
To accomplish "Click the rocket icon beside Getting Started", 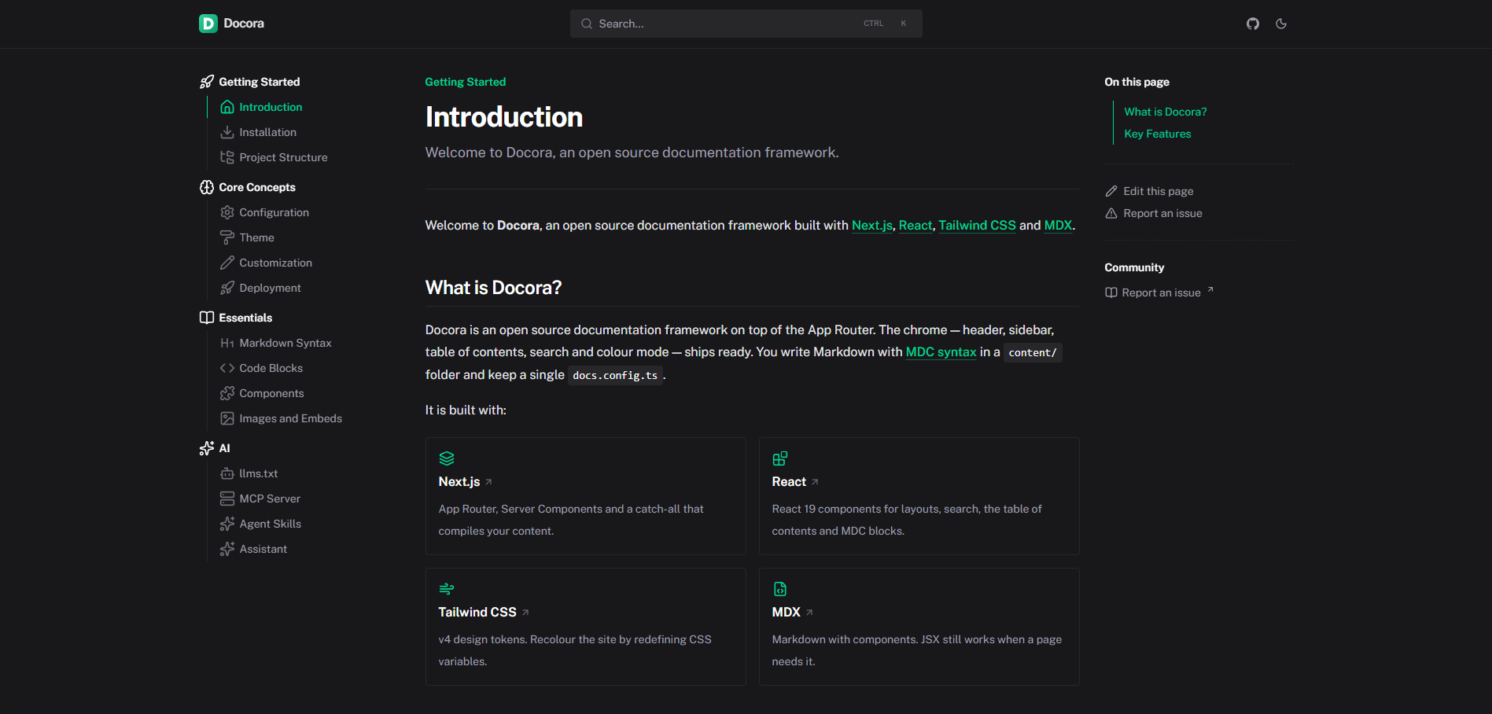I will point(207,82).
